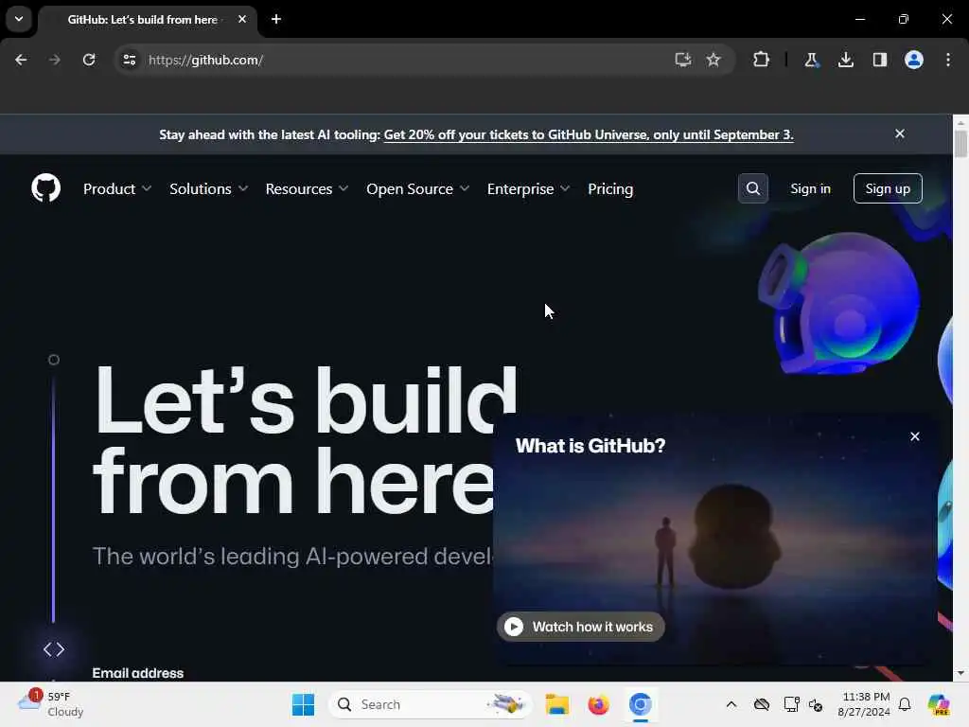Dismiss the GitHub Universe announcement banner
Screen dimensions: 969x727
[x=900, y=133]
